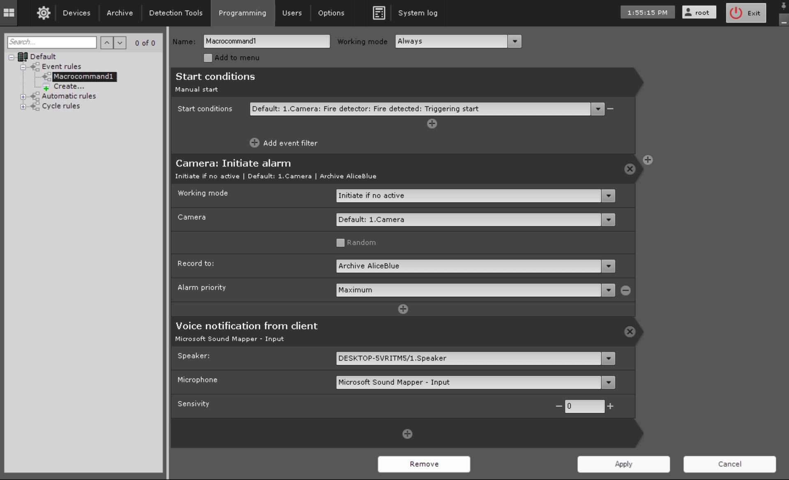Enable the Add to menu checkbox
The width and height of the screenshot is (789, 480).
pyautogui.click(x=208, y=58)
